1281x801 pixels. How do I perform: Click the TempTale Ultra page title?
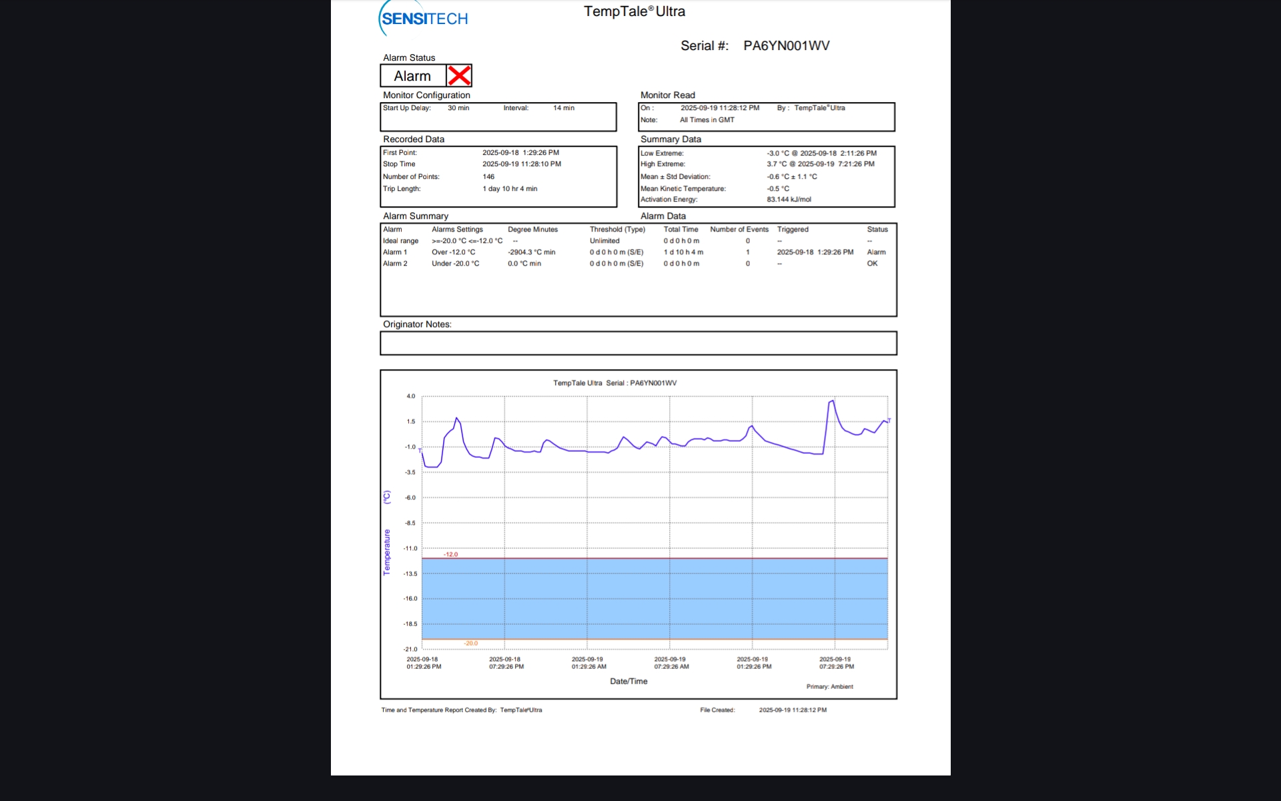(x=634, y=11)
